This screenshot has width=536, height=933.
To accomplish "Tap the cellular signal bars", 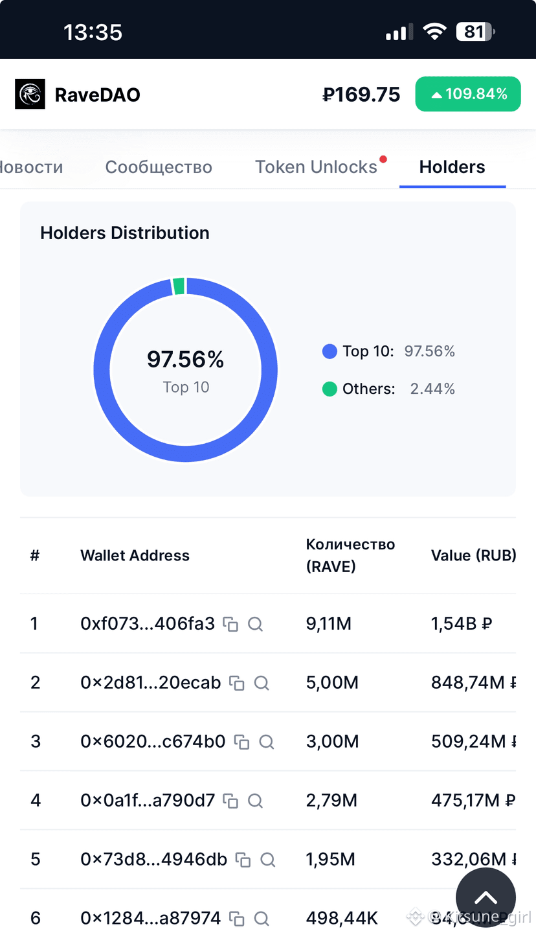I will pyautogui.click(x=399, y=32).
